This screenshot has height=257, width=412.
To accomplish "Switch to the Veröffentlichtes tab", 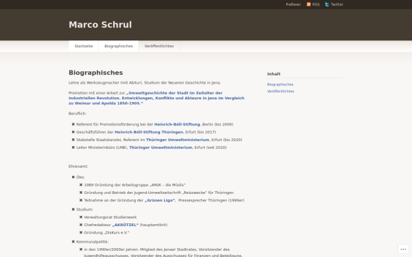I will 159,46.
